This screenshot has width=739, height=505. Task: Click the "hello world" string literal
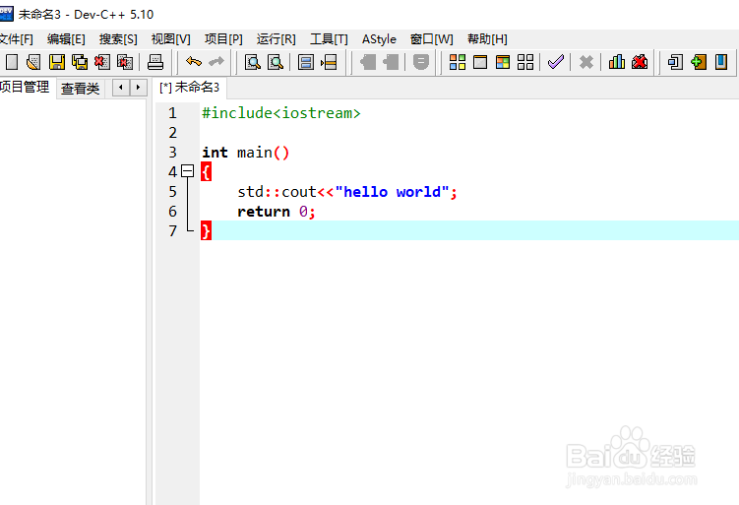392,192
